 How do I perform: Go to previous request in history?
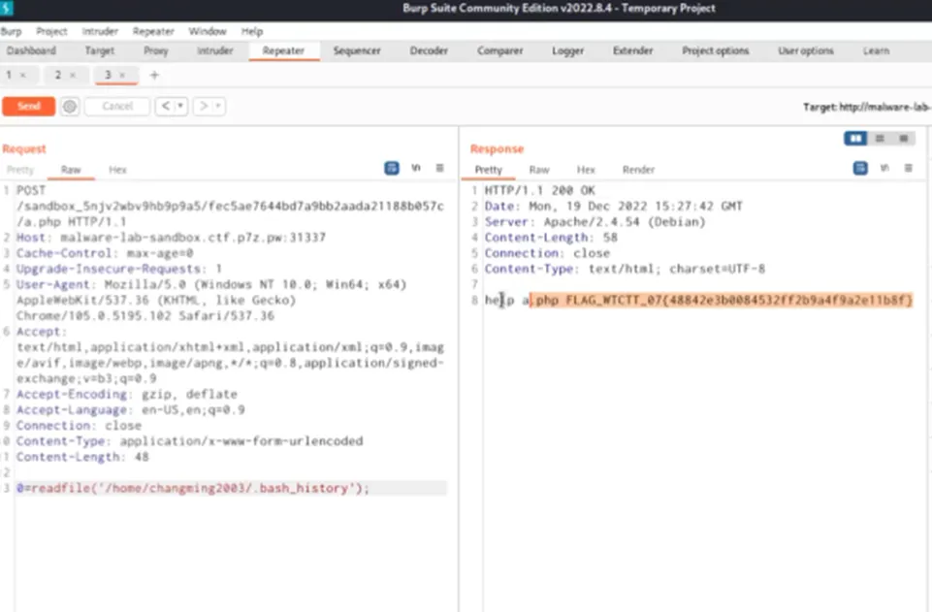(165, 107)
